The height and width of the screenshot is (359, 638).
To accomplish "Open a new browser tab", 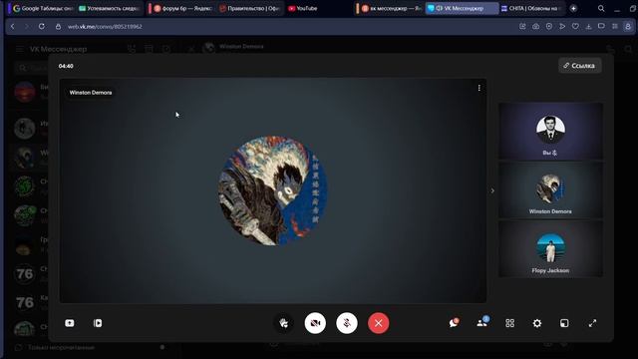I will 573,8.
